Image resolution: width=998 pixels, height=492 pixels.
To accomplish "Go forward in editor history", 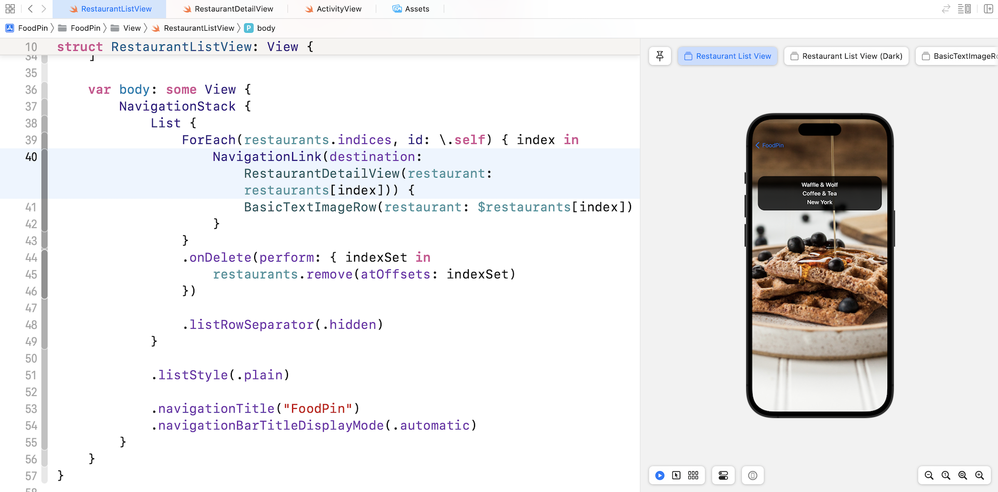I will pyautogui.click(x=44, y=9).
